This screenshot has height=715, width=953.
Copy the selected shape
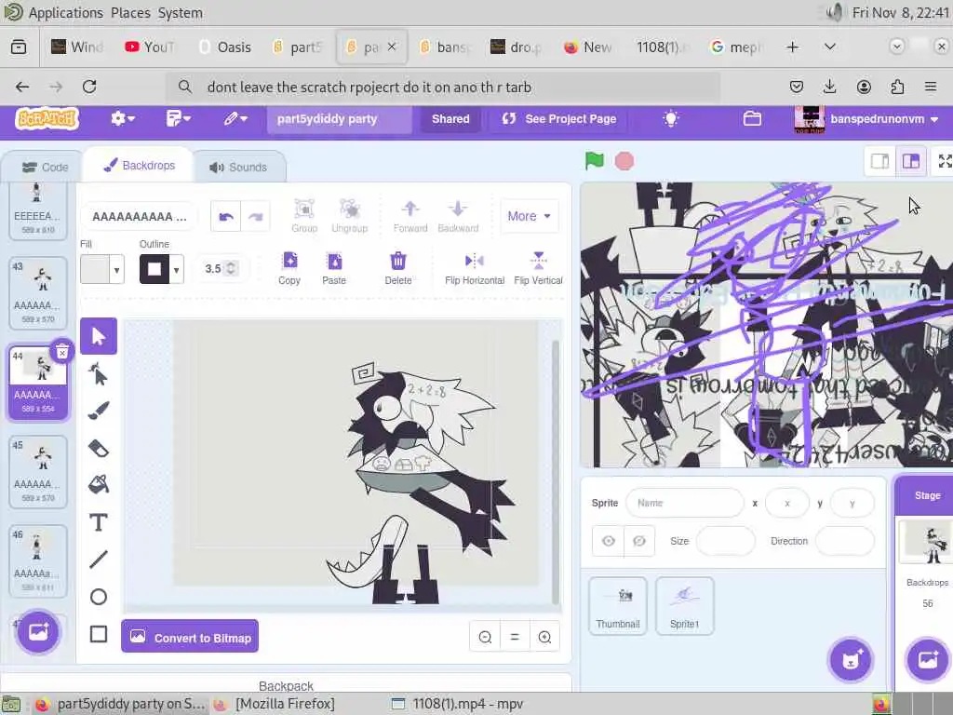(x=289, y=268)
